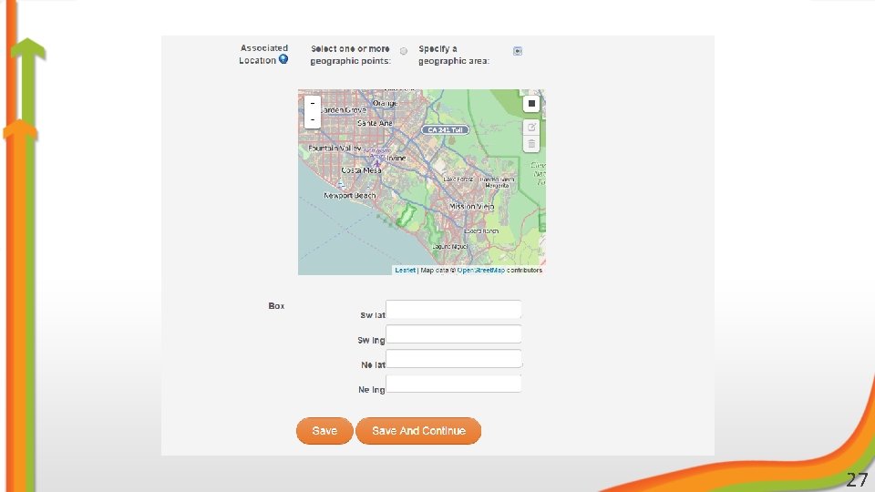Screen dimensions: 875x492
Task: Click the Ne lng input field
Action: [x=454, y=384]
